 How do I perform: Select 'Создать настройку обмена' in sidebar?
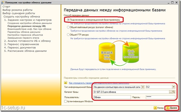point(22,16)
